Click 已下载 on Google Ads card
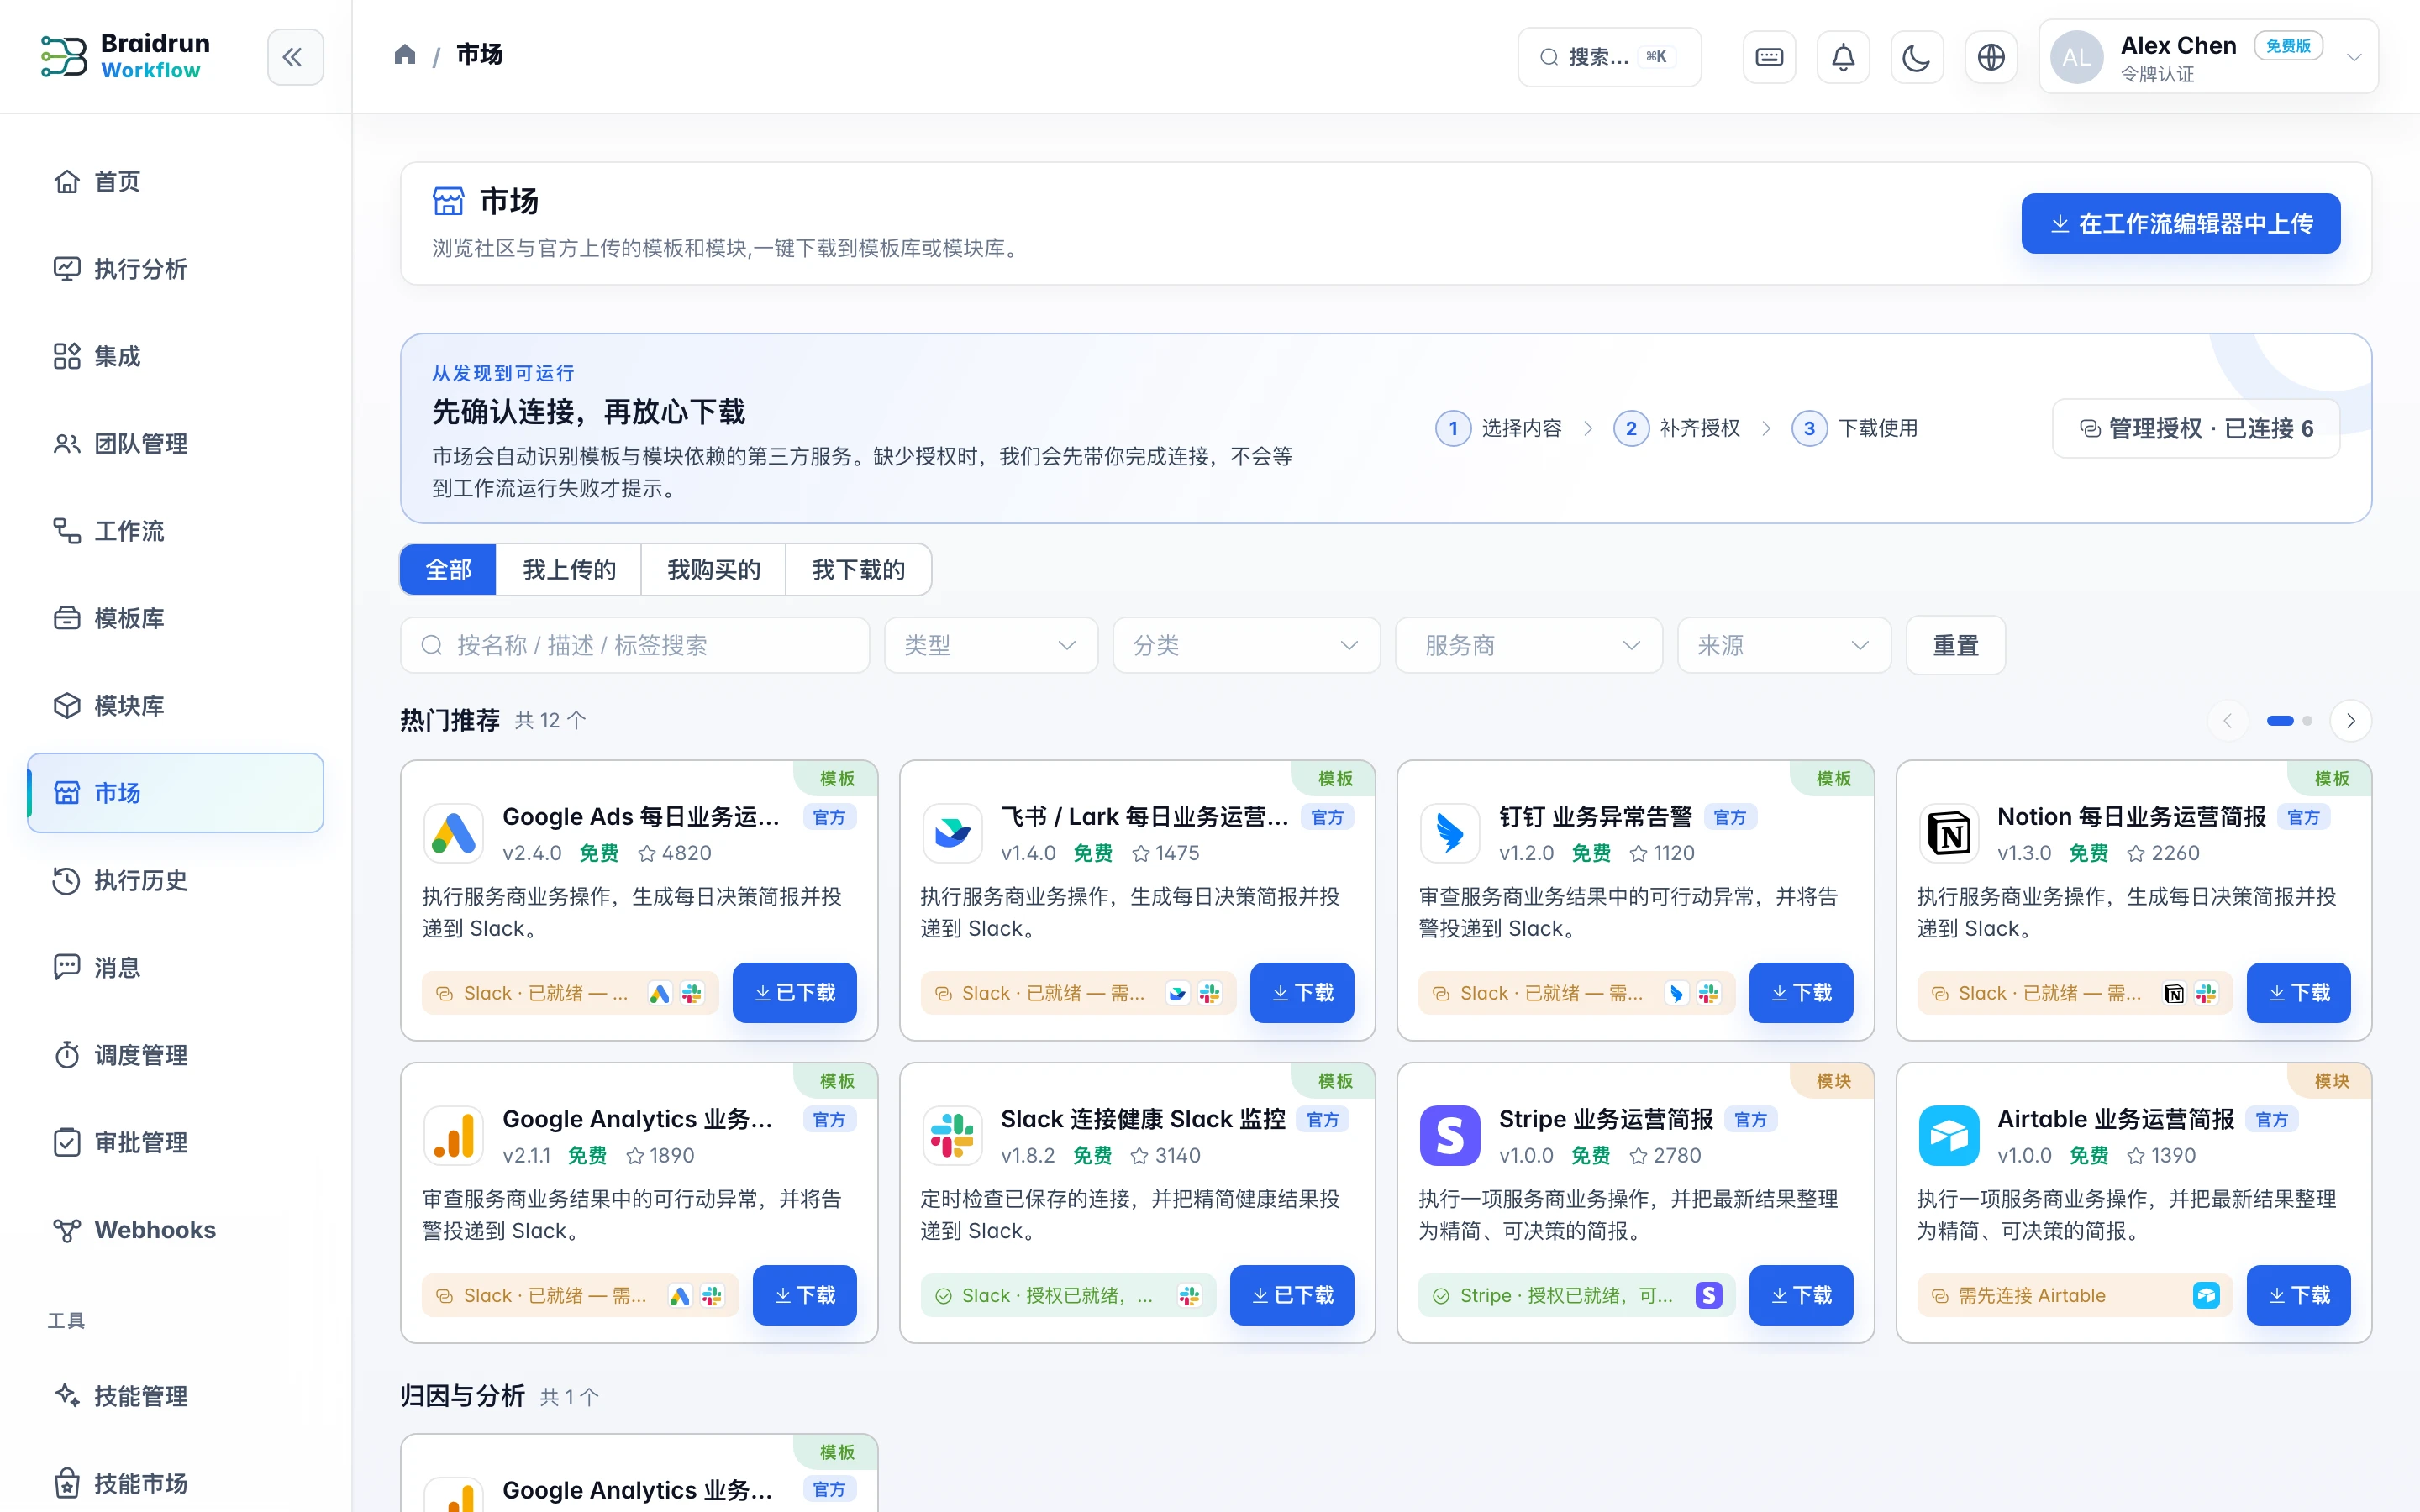The width and height of the screenshot is (2420, 1512). [794, 993]
